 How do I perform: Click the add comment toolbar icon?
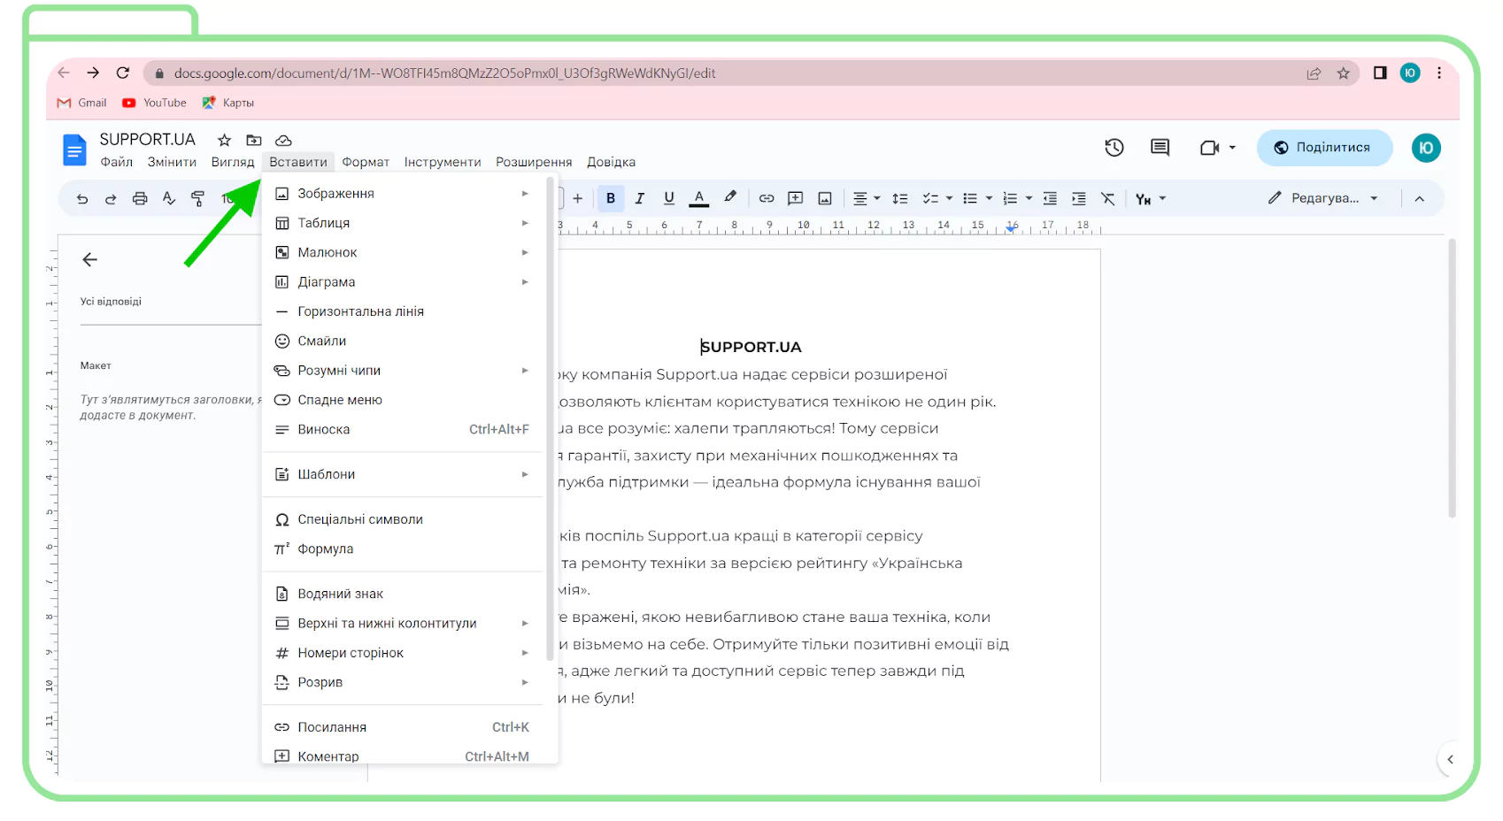point(796,198)
